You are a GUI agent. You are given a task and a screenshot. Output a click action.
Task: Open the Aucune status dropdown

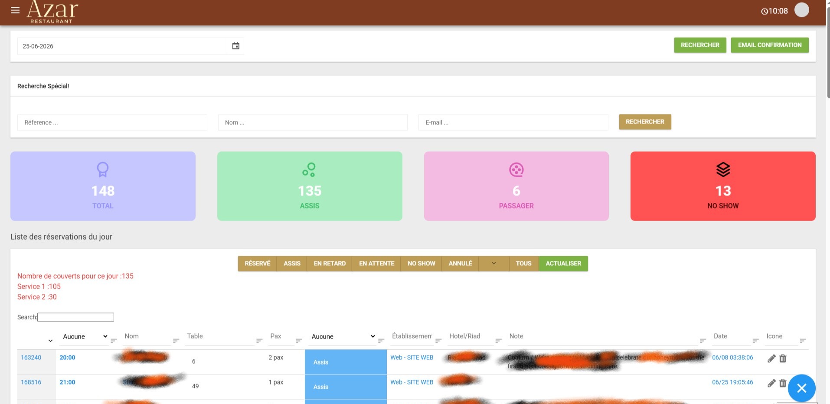click(343, 336)
